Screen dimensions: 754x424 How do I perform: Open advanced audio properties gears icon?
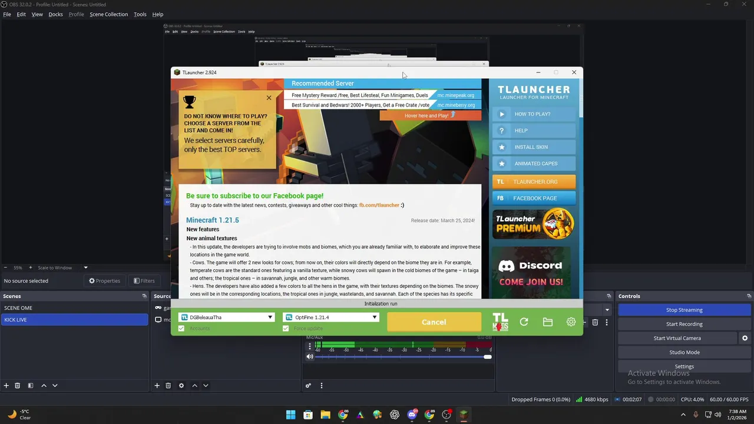click(x=307, y=386)
